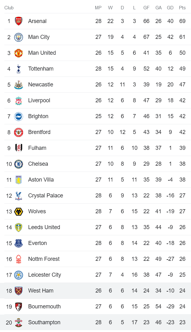The height and width of the screenshot is (332, 191).
Task: Click the Chelsea club crest
Action: point(19,164)
